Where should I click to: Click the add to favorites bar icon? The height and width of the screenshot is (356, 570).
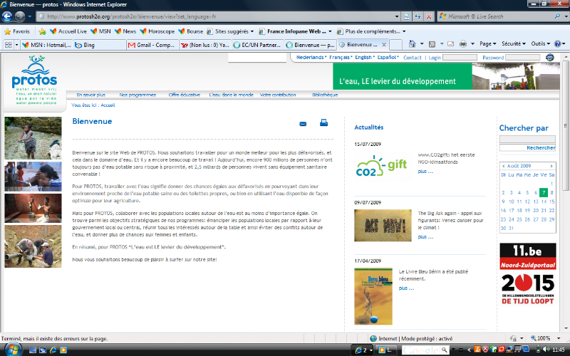tap(43, 31)
